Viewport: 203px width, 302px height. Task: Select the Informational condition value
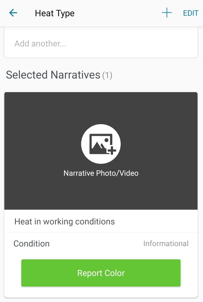pyautogui.click(x=166, y=243)
